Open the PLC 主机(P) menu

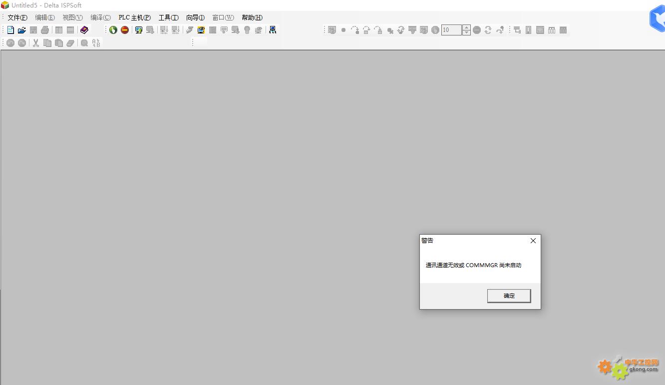(134, 17)
